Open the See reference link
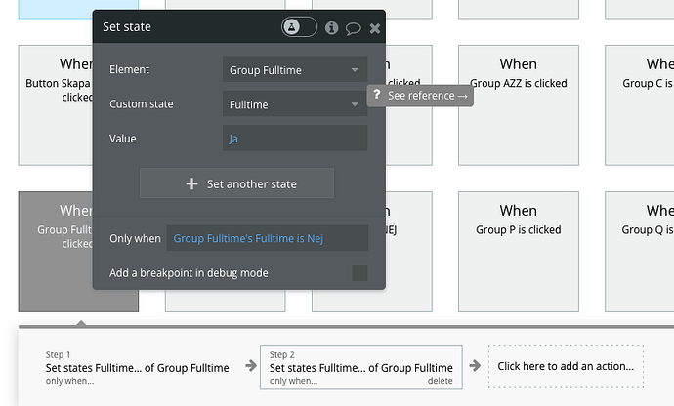The image size is (674, 406). 428,96
